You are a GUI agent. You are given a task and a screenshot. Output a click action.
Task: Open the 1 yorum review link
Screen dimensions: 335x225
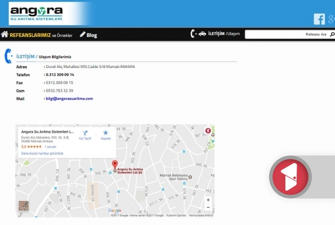click(x=50, y=147)
